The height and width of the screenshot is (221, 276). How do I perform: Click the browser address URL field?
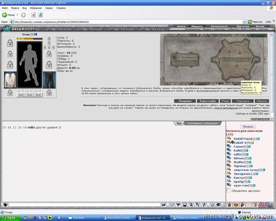click(126, 22)
